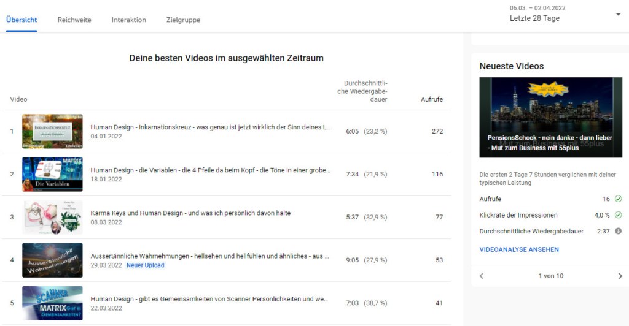Click the Neuer Upload badge
The height and width of the screenshot is (326, 629).
(x=146, y=265)
